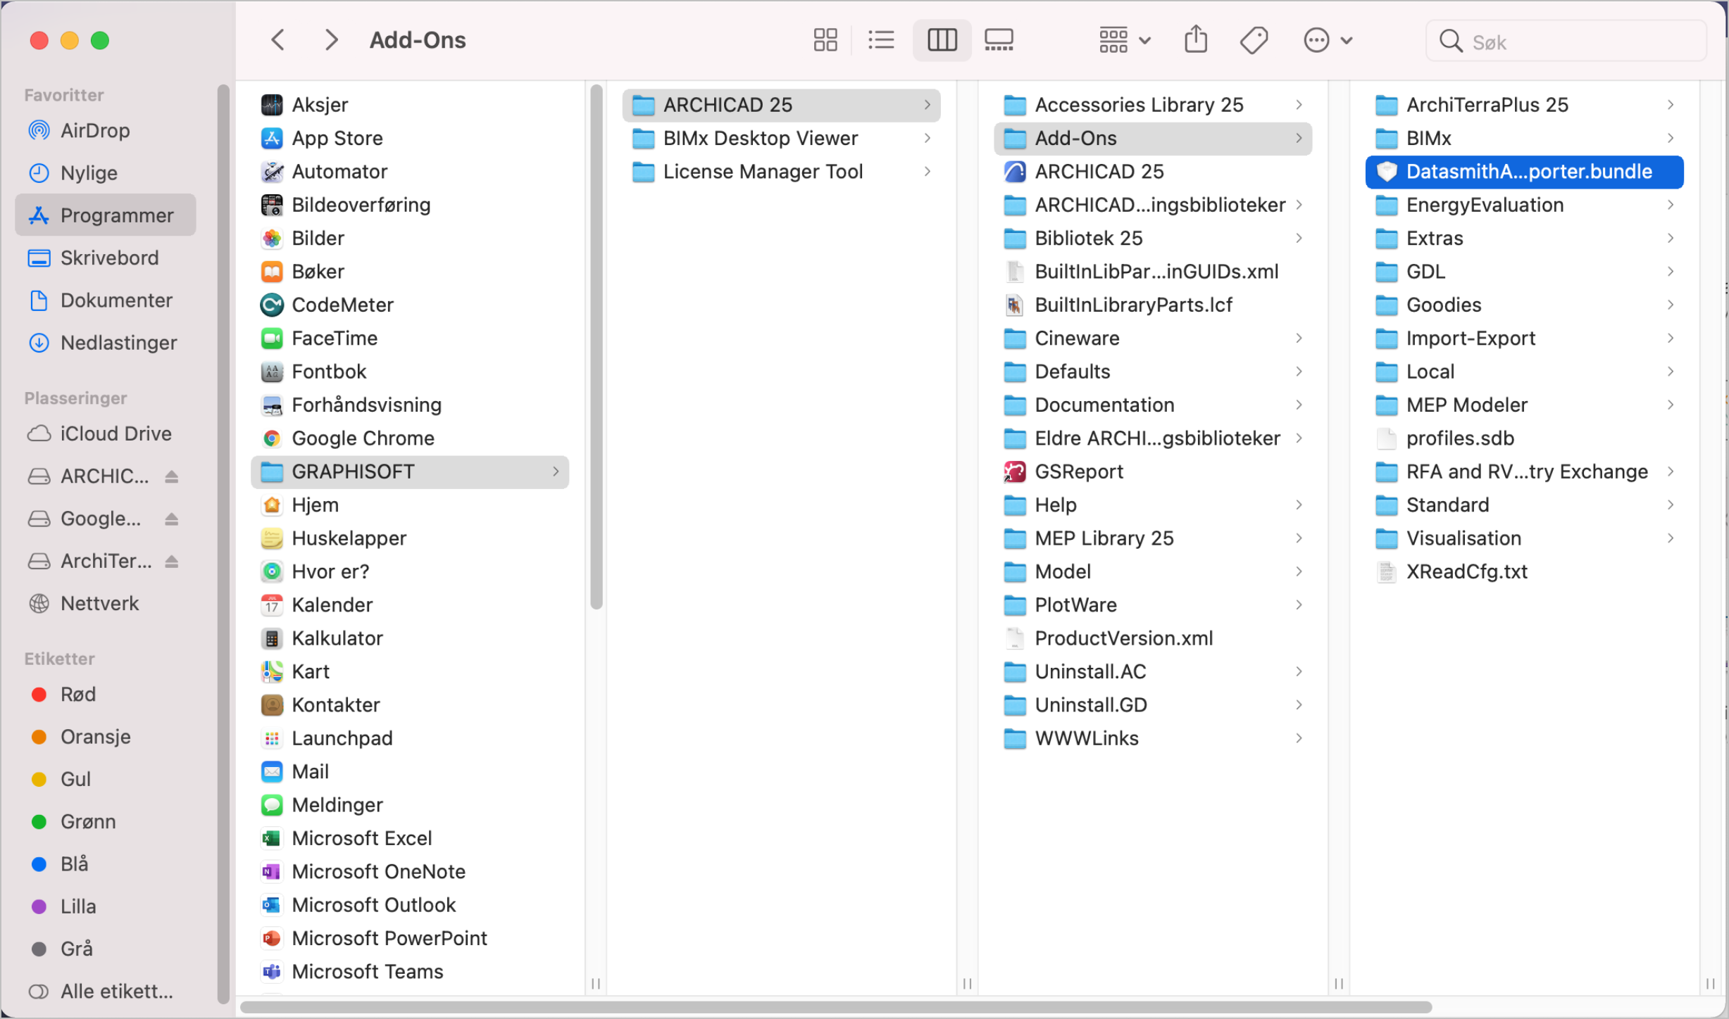Select the App Store app
The width and height of the screenshot is (1729, 1019).
410,138
